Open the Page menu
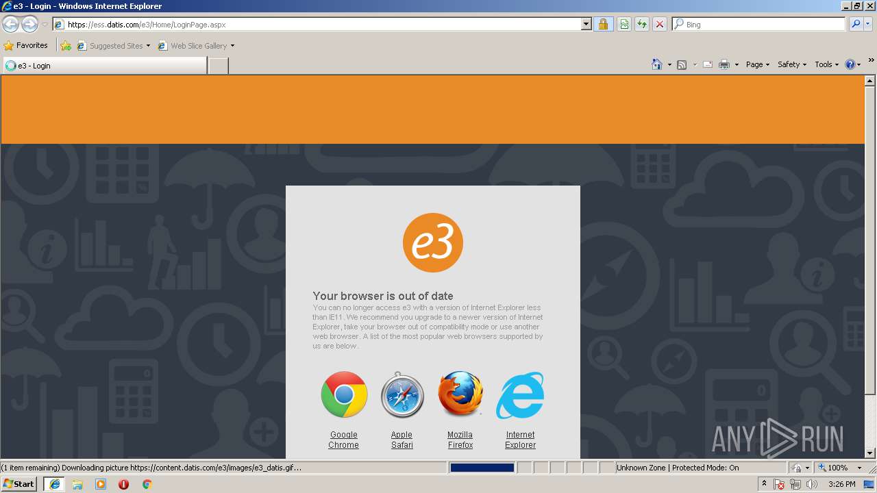 click(758, 64)
